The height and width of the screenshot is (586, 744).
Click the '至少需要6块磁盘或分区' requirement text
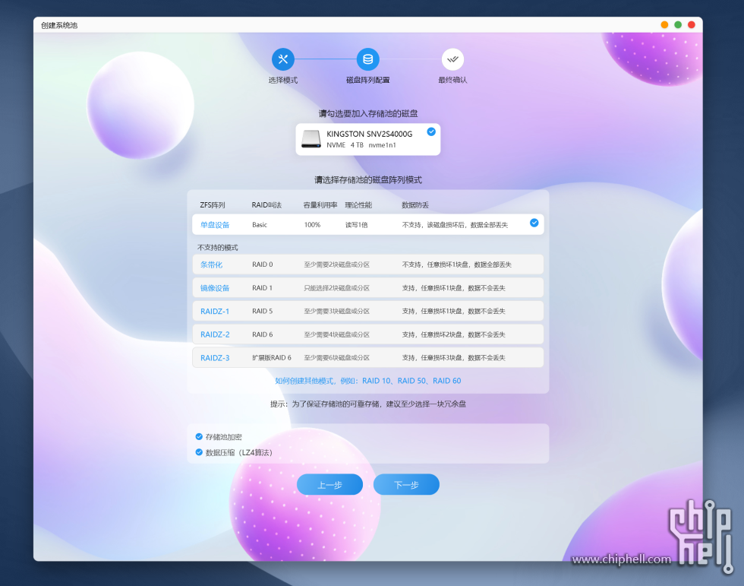click(x=337, y=357)
